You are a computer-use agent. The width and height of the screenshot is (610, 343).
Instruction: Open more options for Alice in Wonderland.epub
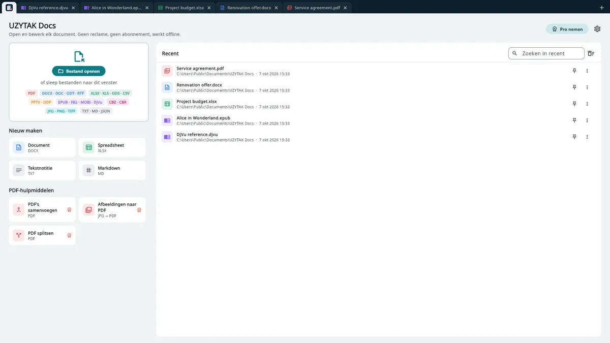click(587, 120)
